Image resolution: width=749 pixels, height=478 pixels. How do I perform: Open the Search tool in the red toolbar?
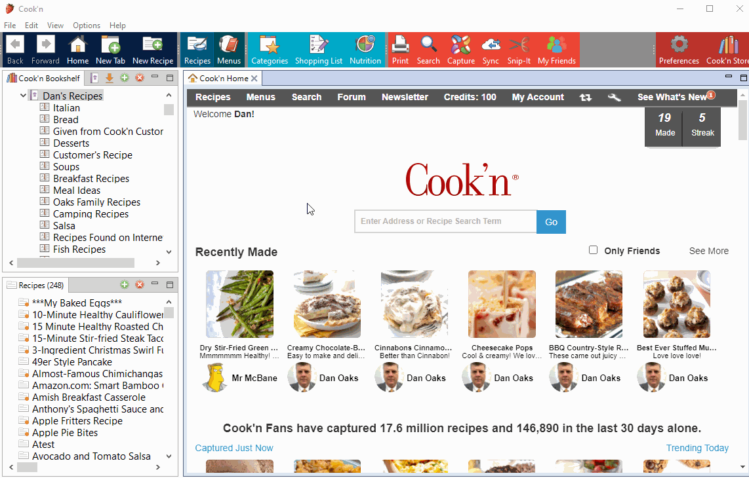pyautogui.click(x=428, y=50)
